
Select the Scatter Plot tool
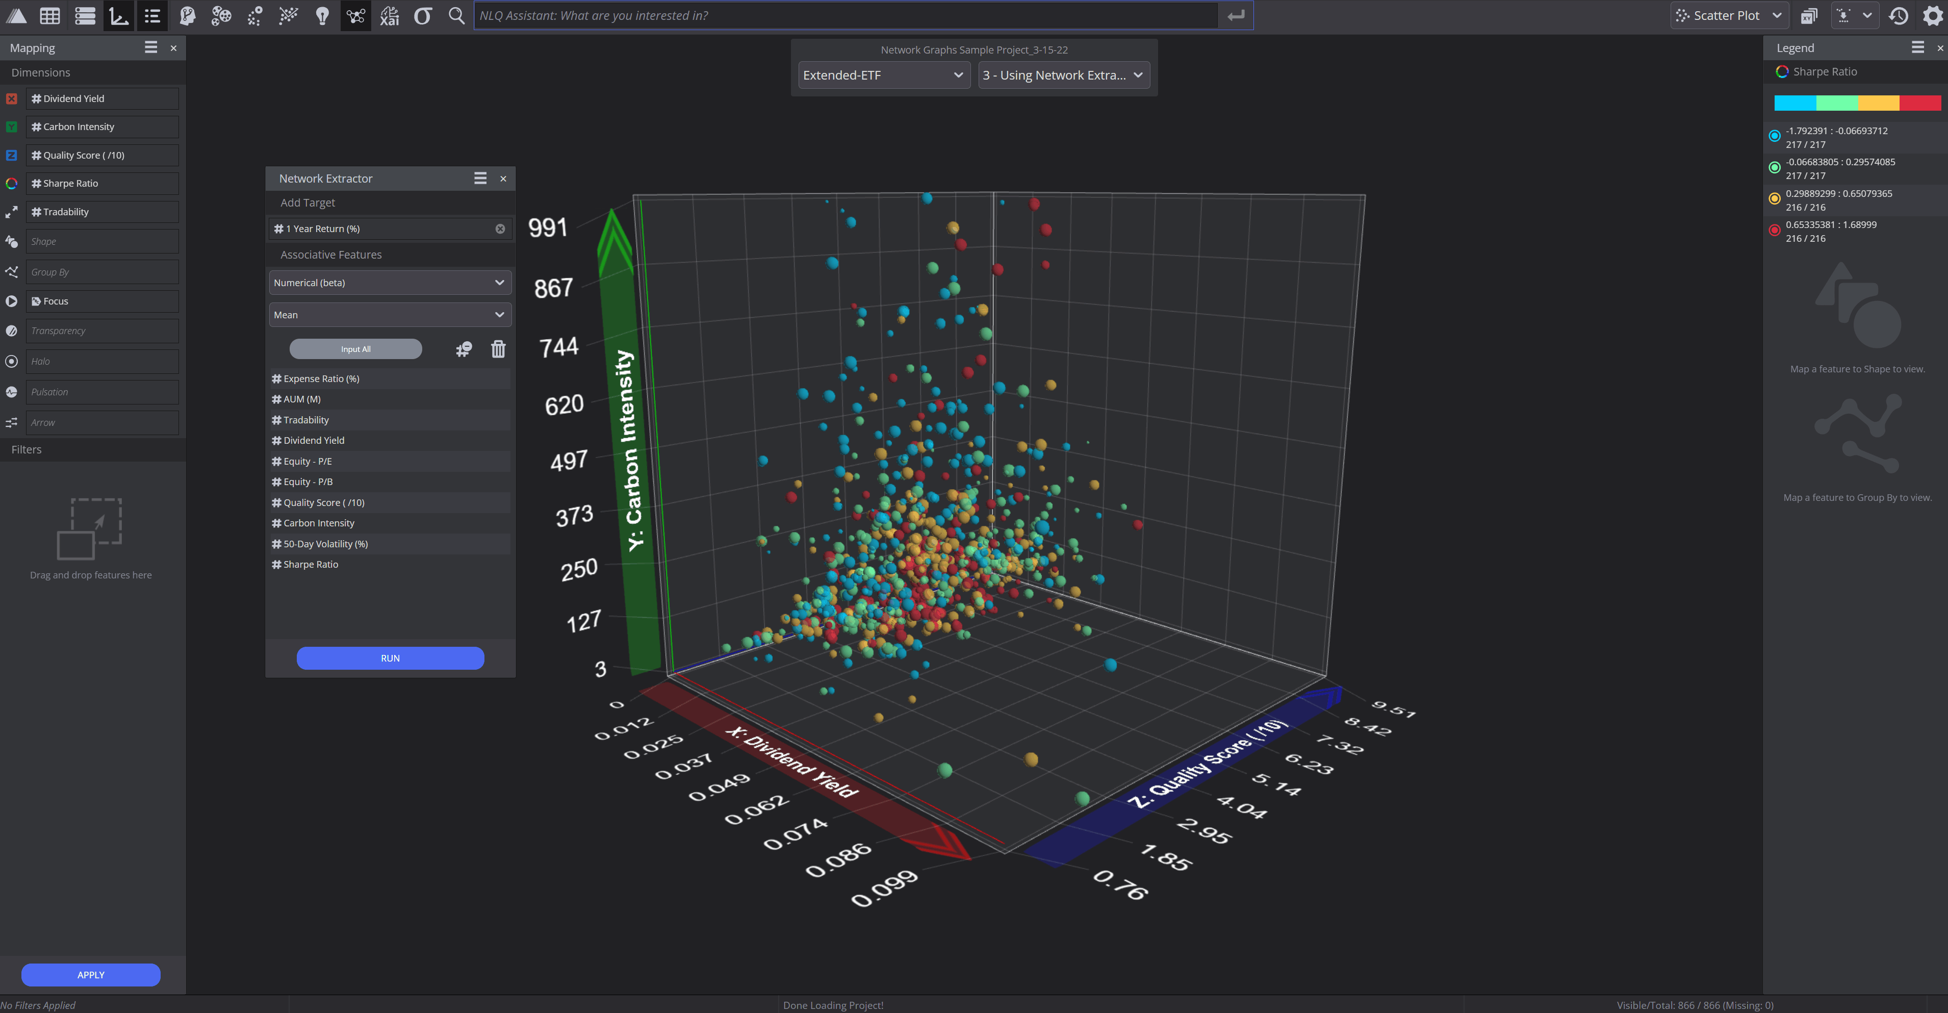pyautogui.click(x=1726, y=15)
